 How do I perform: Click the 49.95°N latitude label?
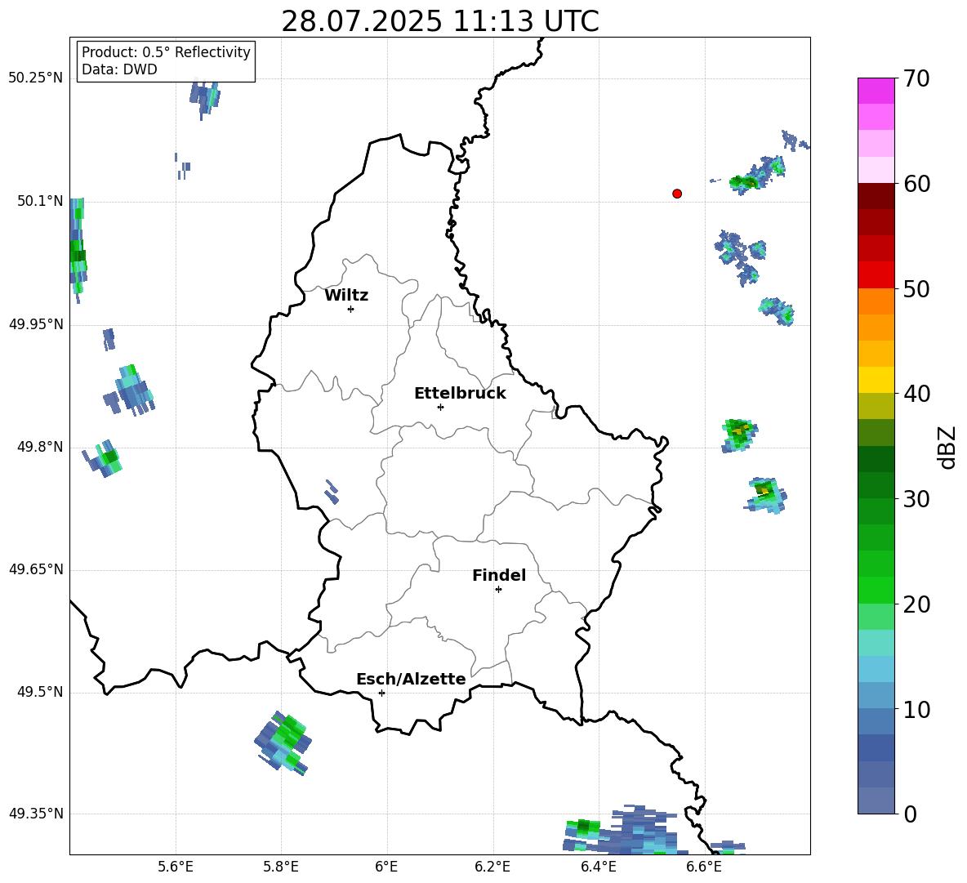tap(36, 324)
